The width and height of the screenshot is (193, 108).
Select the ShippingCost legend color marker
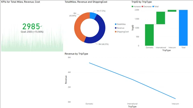tap(115, 32)
